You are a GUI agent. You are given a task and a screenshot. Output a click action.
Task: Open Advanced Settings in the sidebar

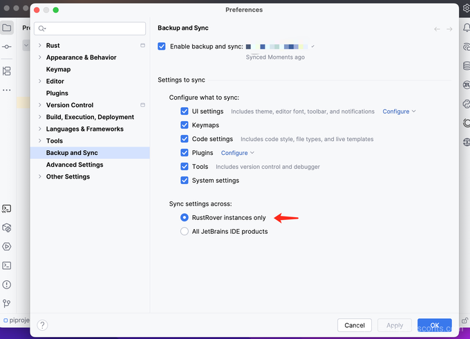[75, 165]
